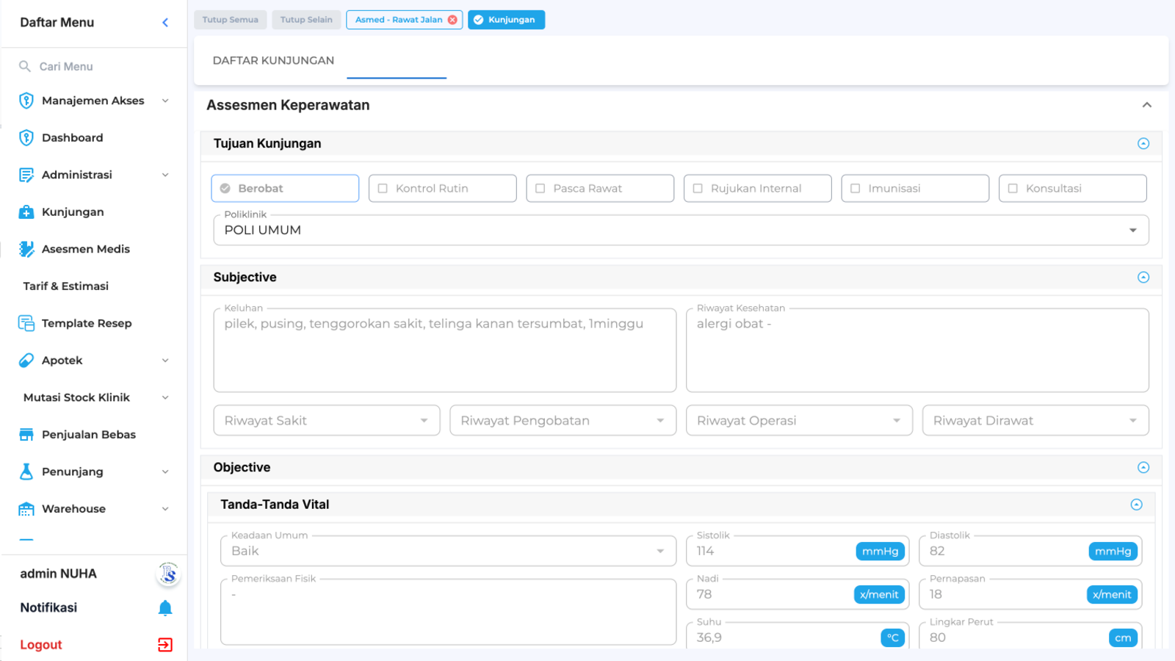Close the Asmed - Rawat Jalan tab
1175x661 pixels.
(452, 20)
